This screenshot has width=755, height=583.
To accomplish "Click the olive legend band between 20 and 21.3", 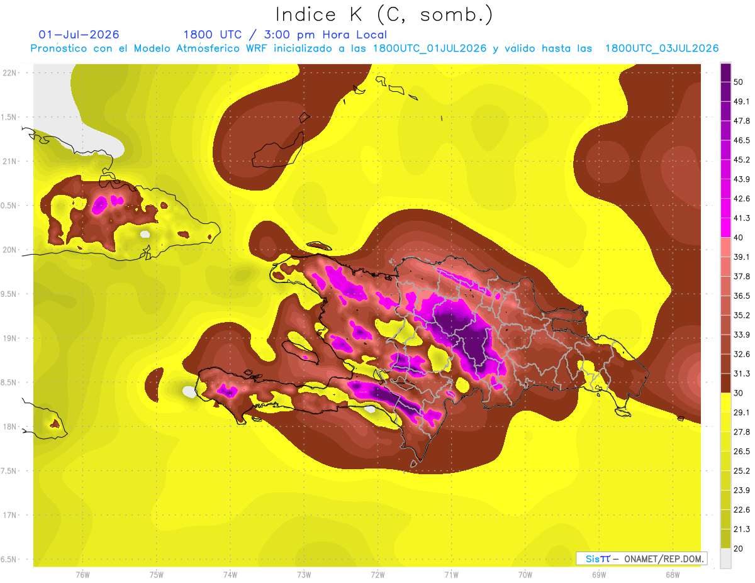I will pos(726,538).
